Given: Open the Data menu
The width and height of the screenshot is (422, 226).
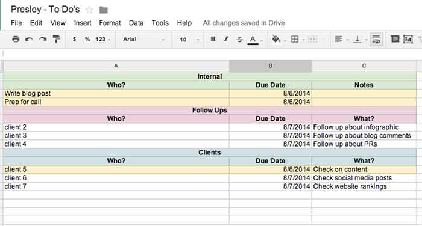Looking at the screenshot, I should coord(136,23).
